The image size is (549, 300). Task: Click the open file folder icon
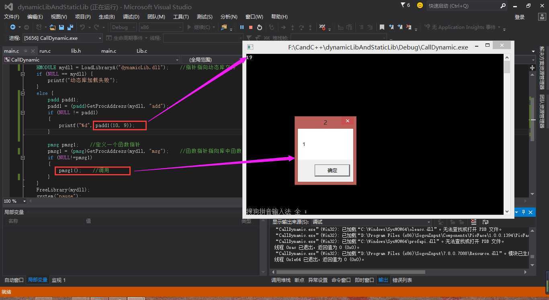(x=53, y=27)
